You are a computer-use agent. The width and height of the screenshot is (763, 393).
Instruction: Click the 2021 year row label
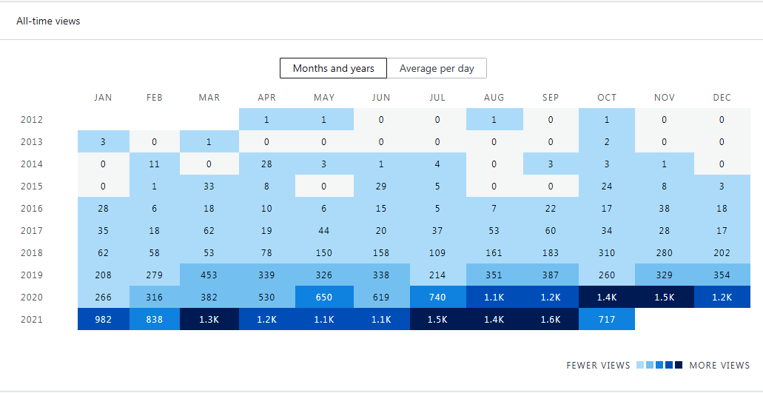pos(33,320)
